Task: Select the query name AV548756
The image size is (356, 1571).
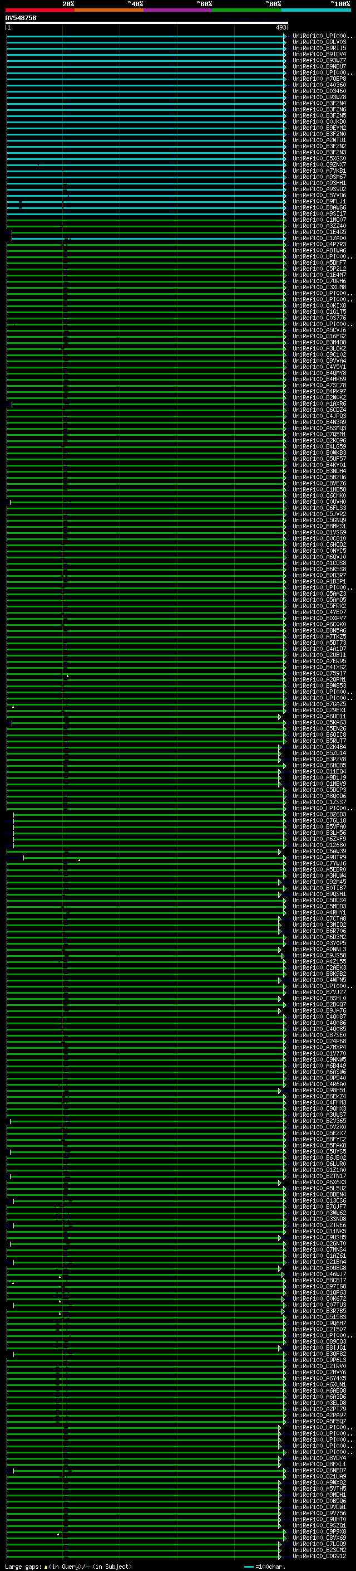Action: [x=21, y=18]
